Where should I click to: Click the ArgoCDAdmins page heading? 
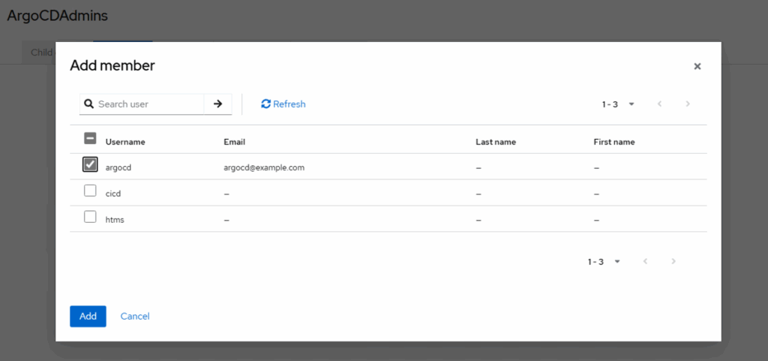point(57,16)
